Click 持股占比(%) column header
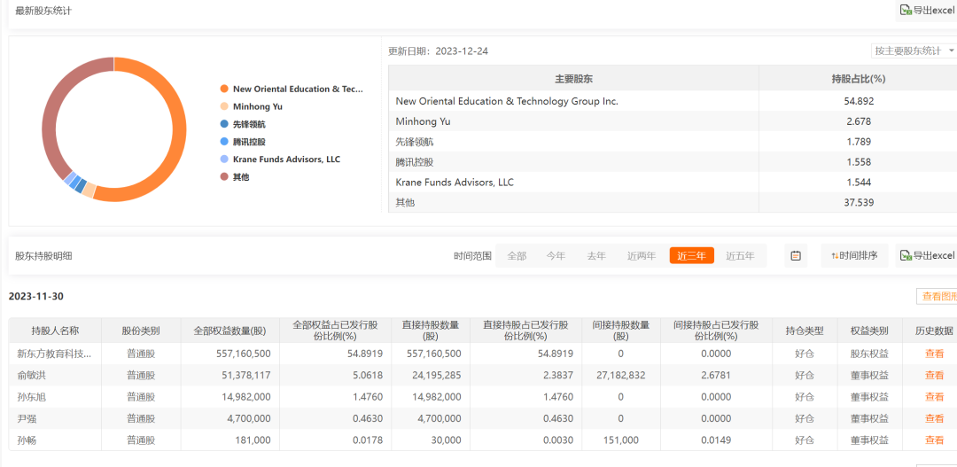957x467 pixels. click(858, 79)
